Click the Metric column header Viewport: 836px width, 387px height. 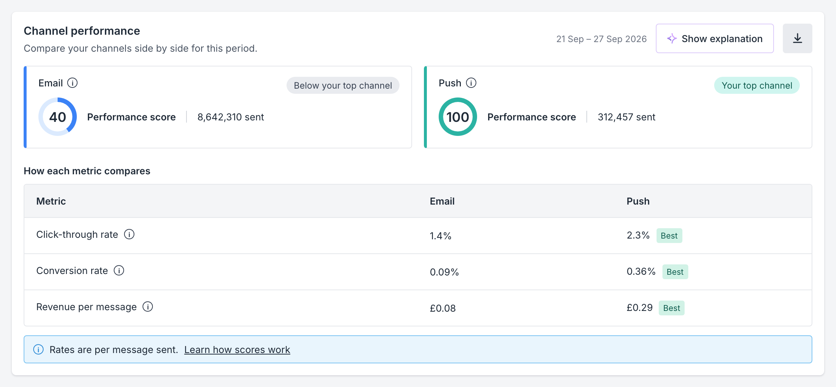click(51, 201)
